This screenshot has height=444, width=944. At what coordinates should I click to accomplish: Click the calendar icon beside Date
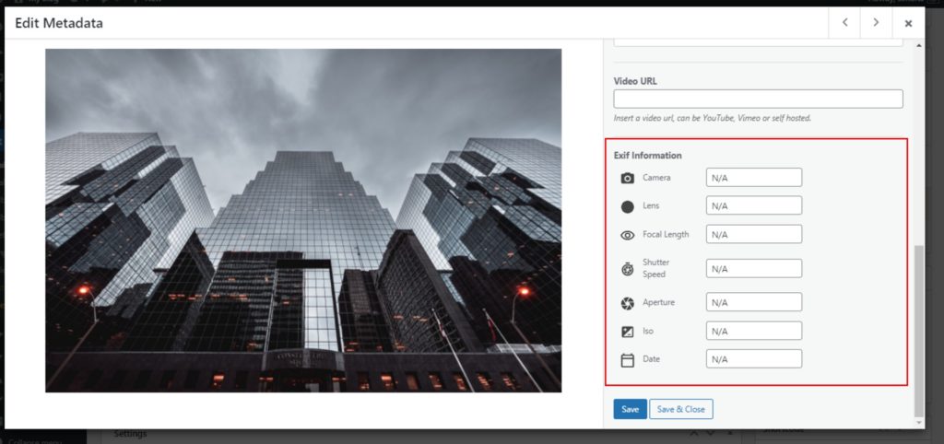tap(628, 359)
